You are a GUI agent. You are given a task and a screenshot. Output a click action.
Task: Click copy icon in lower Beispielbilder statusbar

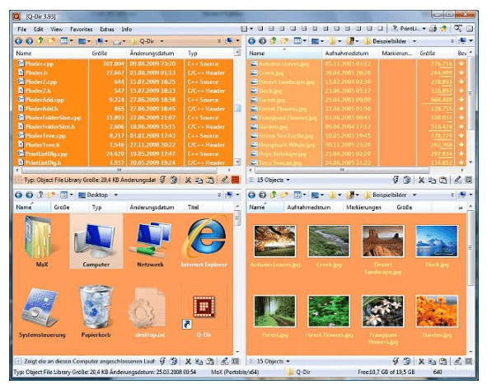pyautogui.click(x=432, y=361)
